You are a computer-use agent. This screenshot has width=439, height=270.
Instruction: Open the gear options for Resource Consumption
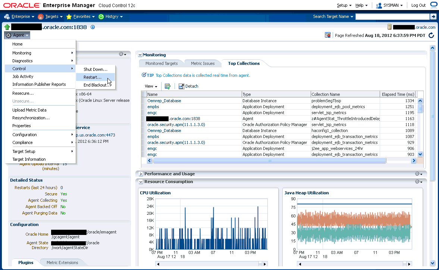click(x=418, y=182)
